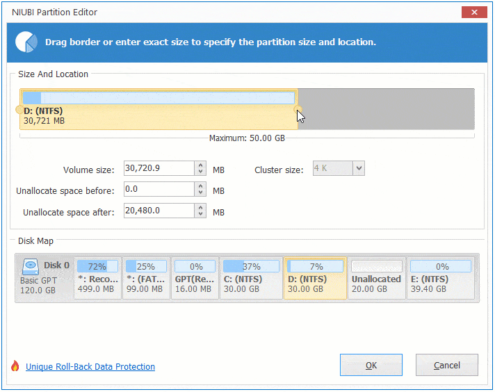This screenshot has width=495, height=392.
Task: Click the Disk 0 drive icon
Action: pyautogui.click(x=31, y=267)
